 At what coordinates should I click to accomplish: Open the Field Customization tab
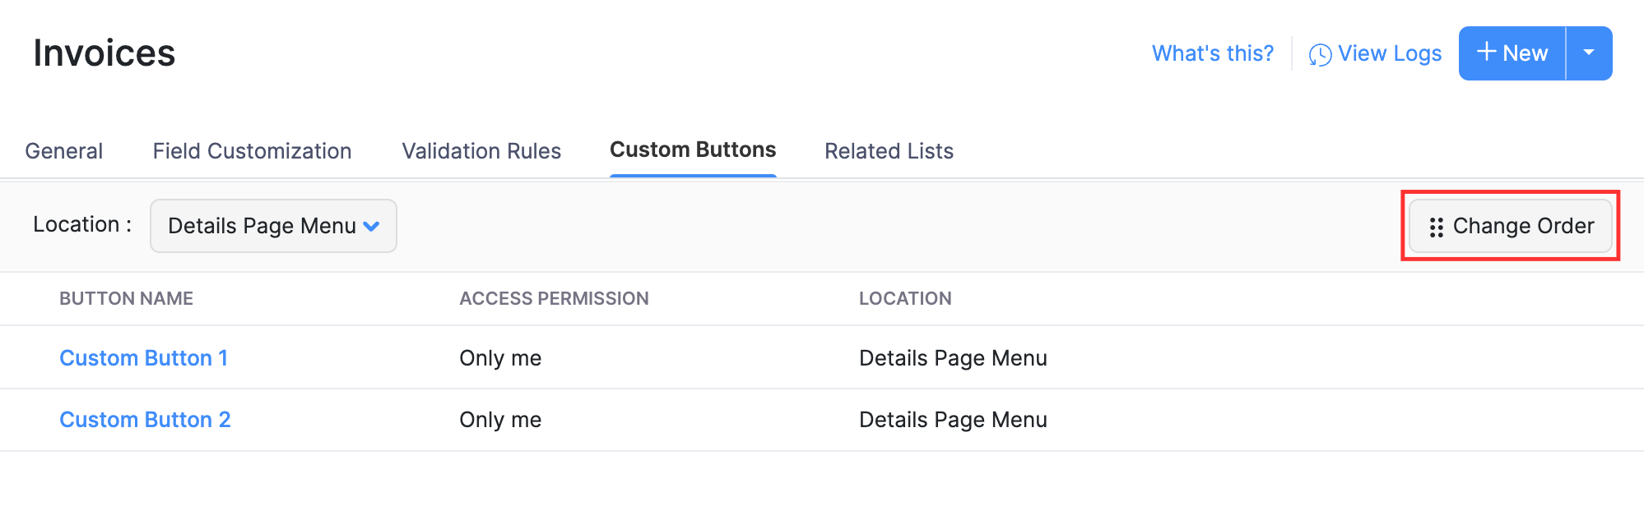pos(252,150)
